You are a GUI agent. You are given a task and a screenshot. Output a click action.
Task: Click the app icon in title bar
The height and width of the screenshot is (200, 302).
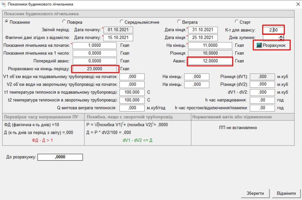(4, 4)
